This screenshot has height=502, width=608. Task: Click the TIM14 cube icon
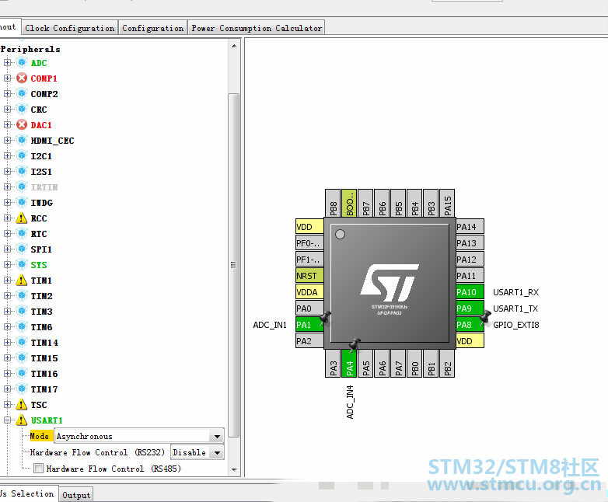[22, 342]
